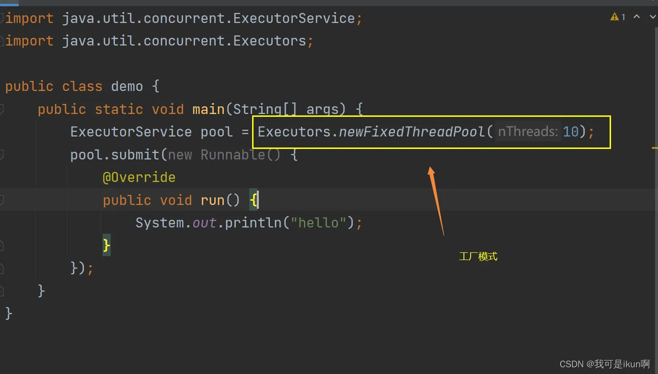Click the 'new' keyword before Runnable
This screenshot has height=374, width=658.
pyautogui.click(x=180, y=155)
